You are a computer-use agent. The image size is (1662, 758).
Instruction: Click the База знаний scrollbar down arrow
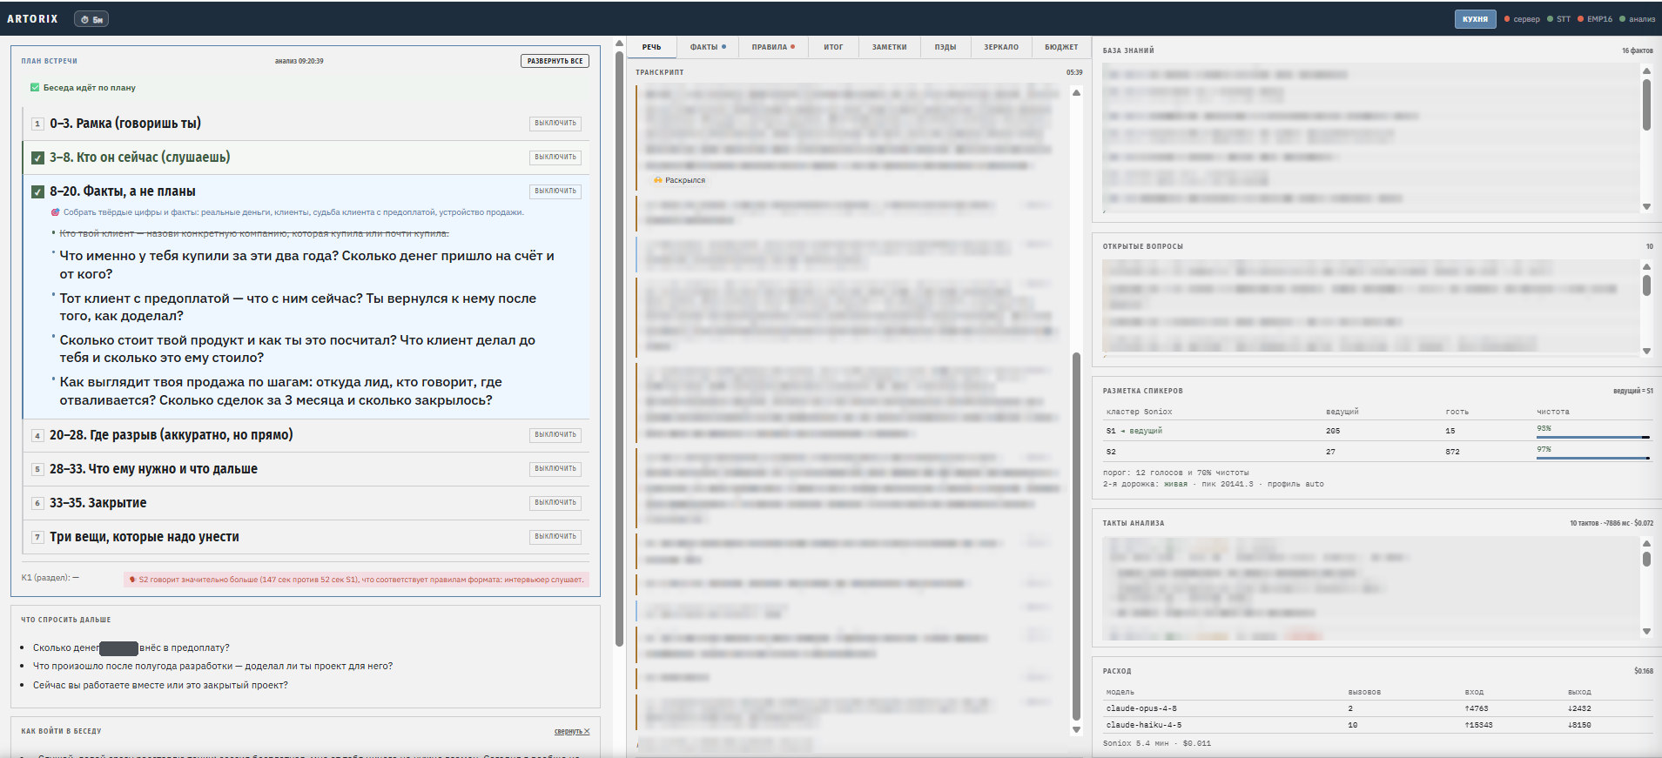[1646, 206]
